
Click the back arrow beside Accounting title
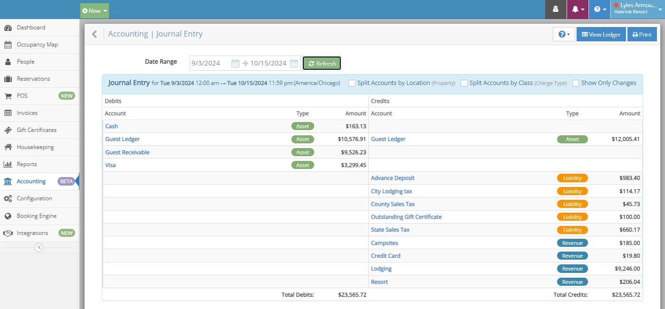click(94, 34)
